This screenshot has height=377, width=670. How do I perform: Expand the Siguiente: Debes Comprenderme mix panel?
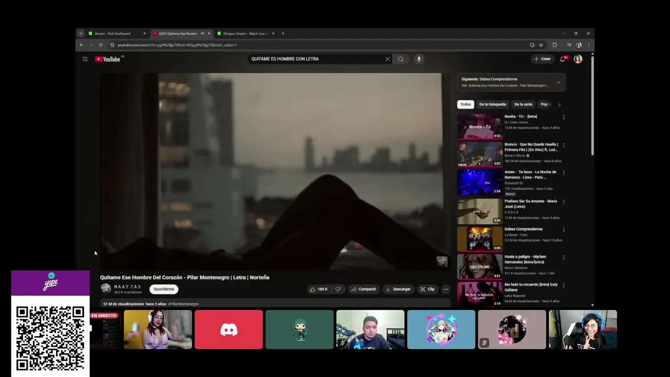558,82
